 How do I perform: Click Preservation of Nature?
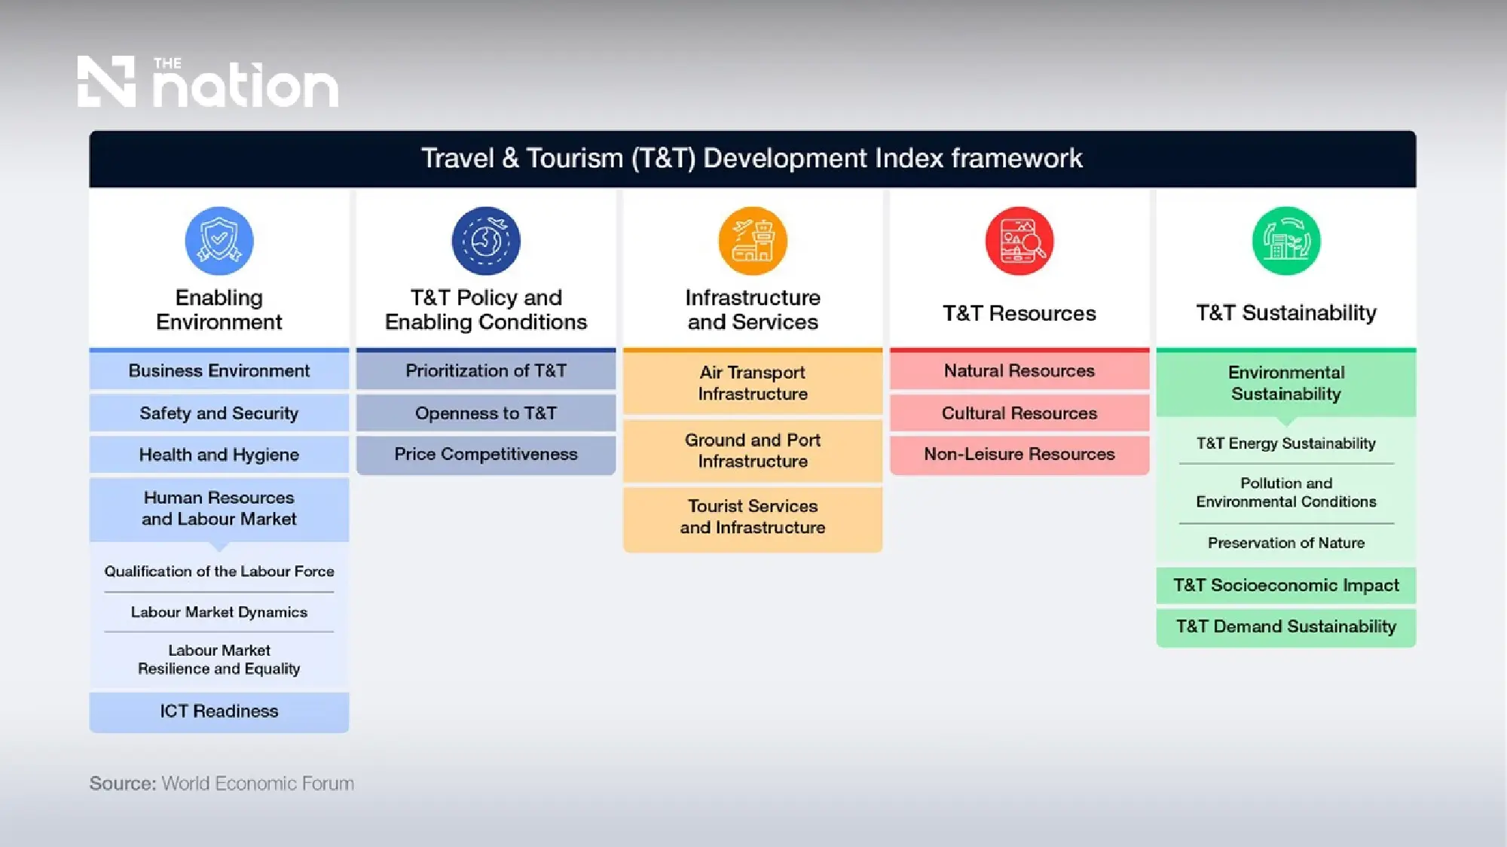(1286, 543)
